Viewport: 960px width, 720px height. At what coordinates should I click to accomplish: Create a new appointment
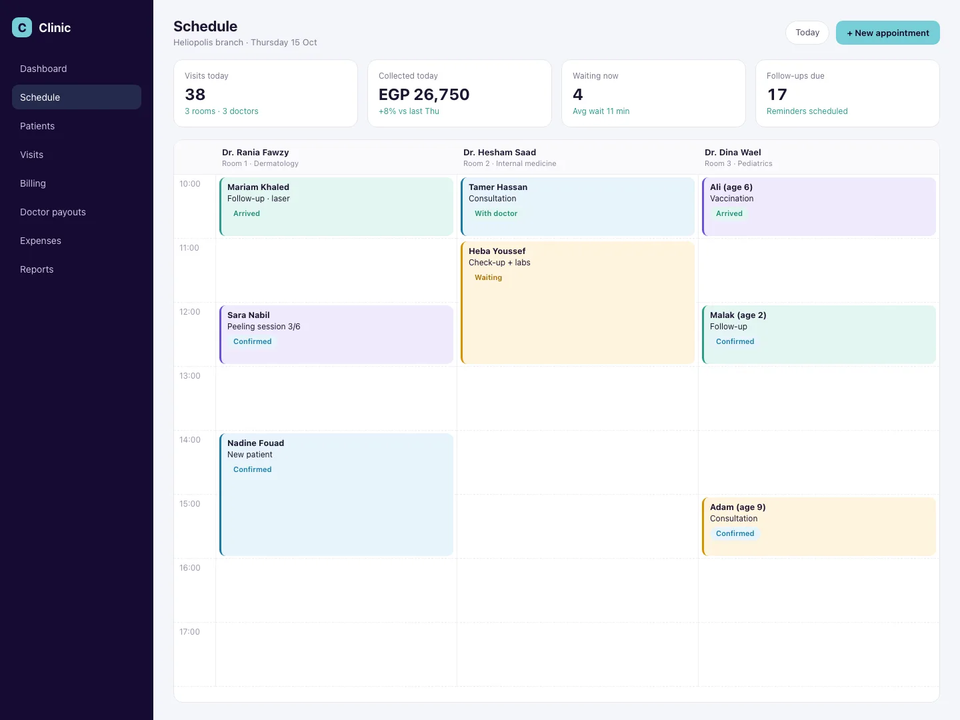point(888,33)
